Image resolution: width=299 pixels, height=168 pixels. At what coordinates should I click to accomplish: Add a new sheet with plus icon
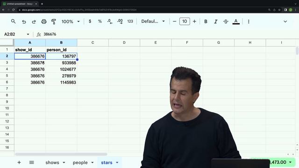19,162
